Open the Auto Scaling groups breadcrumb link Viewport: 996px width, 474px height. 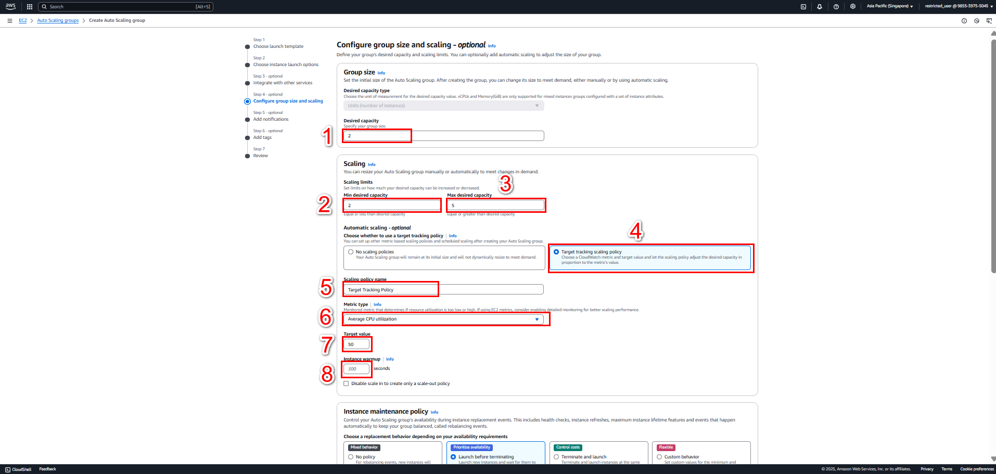coord(58,20)
